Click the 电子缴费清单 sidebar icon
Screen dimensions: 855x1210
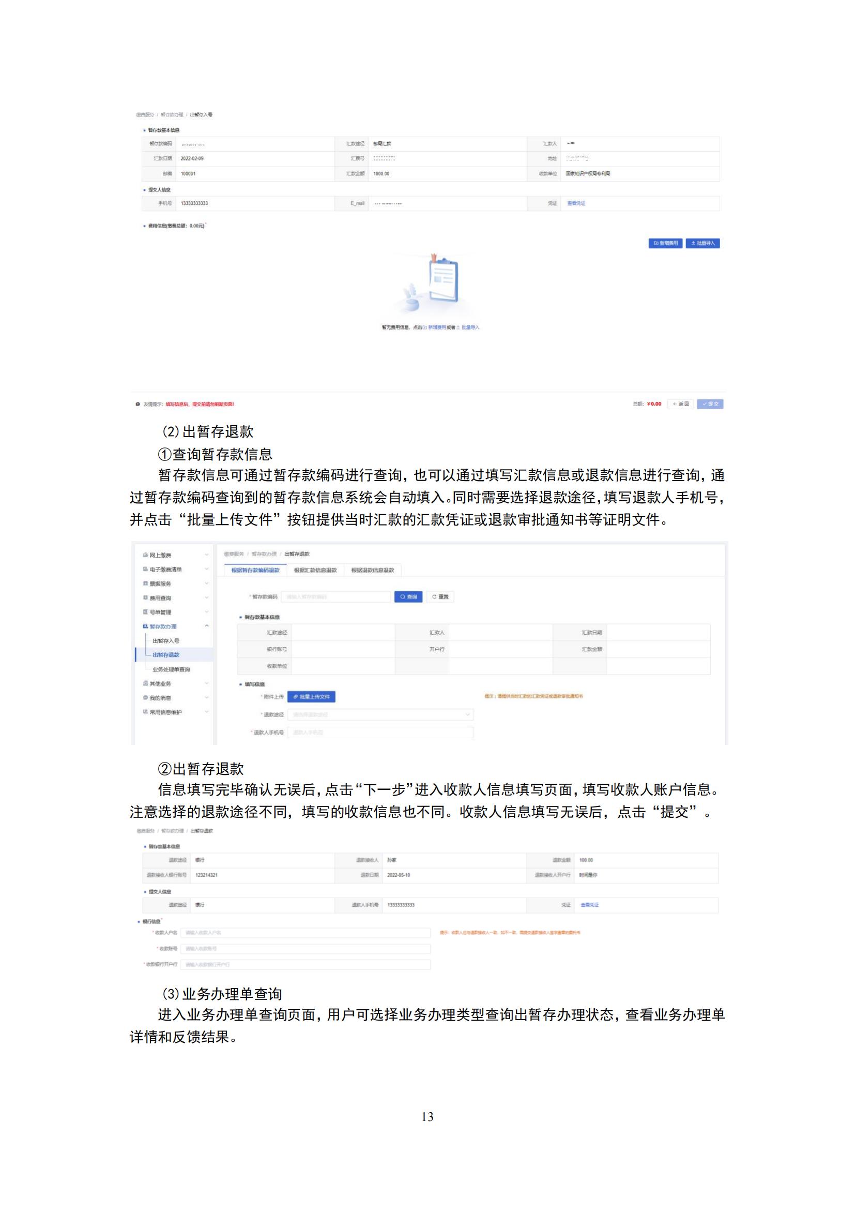click(145, 569)
